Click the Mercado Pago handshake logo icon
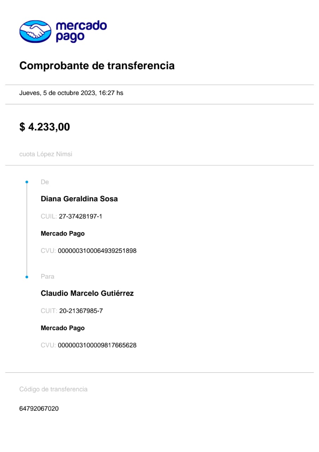The height and width of the screenshot is (452, 319). click(x=35, y=31)
